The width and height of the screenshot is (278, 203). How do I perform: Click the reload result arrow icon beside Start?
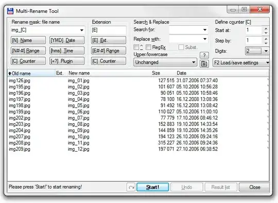point(131,187)
